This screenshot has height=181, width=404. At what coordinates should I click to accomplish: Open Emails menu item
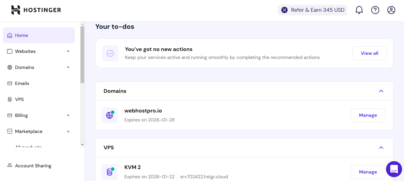click(39, 83)
